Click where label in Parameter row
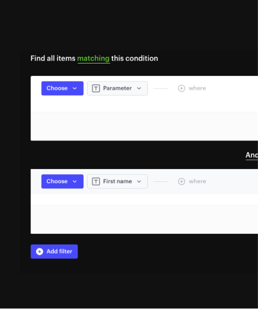The image size is (258, 309). (x=197, y=88)
